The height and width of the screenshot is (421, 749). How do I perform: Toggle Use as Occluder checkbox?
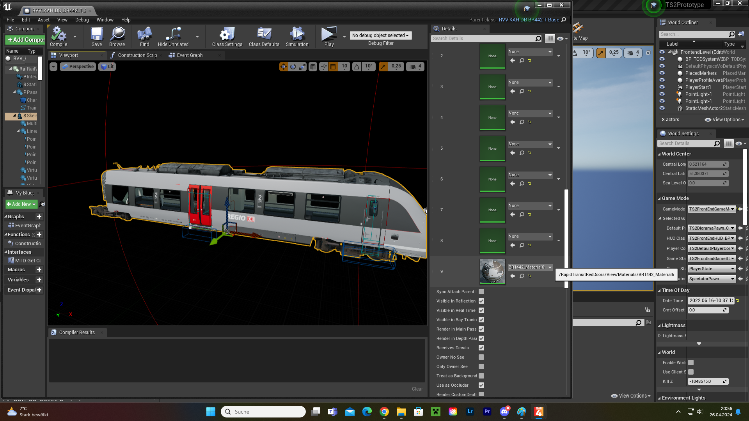(481, 385)
